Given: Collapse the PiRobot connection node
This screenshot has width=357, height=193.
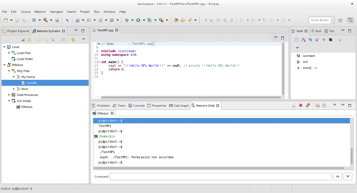Looking at the screenshot, I should (x=4, y=65).
